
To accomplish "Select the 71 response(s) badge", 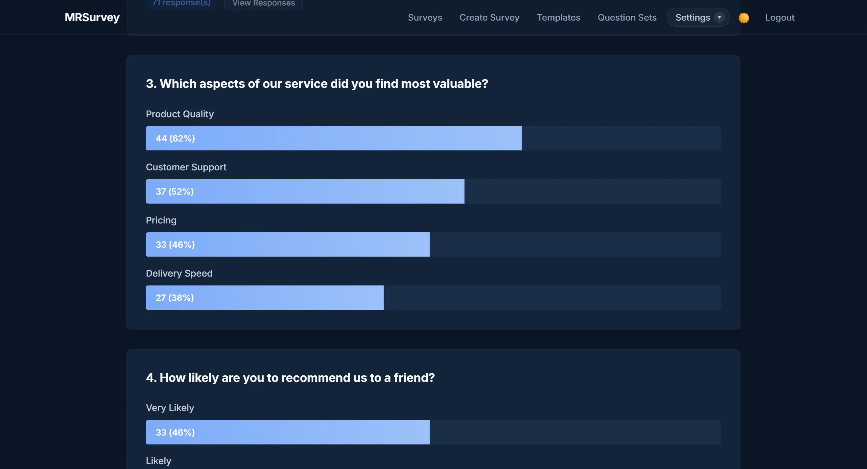I will click(x=181, y=4).
